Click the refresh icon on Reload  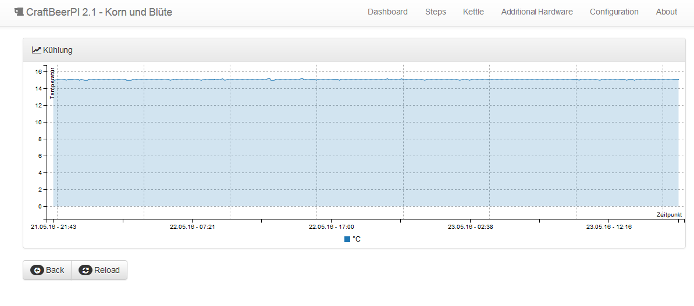click(x=86, y=270)
